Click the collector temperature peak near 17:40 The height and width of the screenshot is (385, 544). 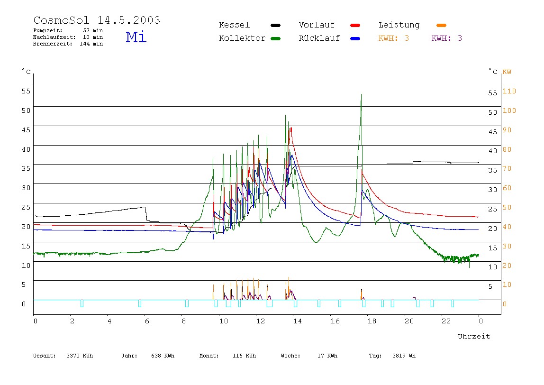pos(361,95)
